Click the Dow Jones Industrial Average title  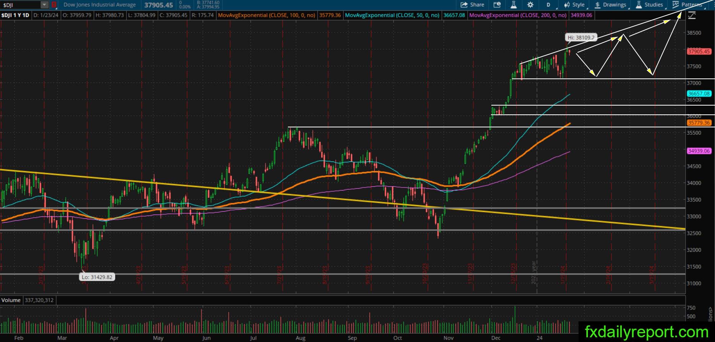click(x=99, y=5)
